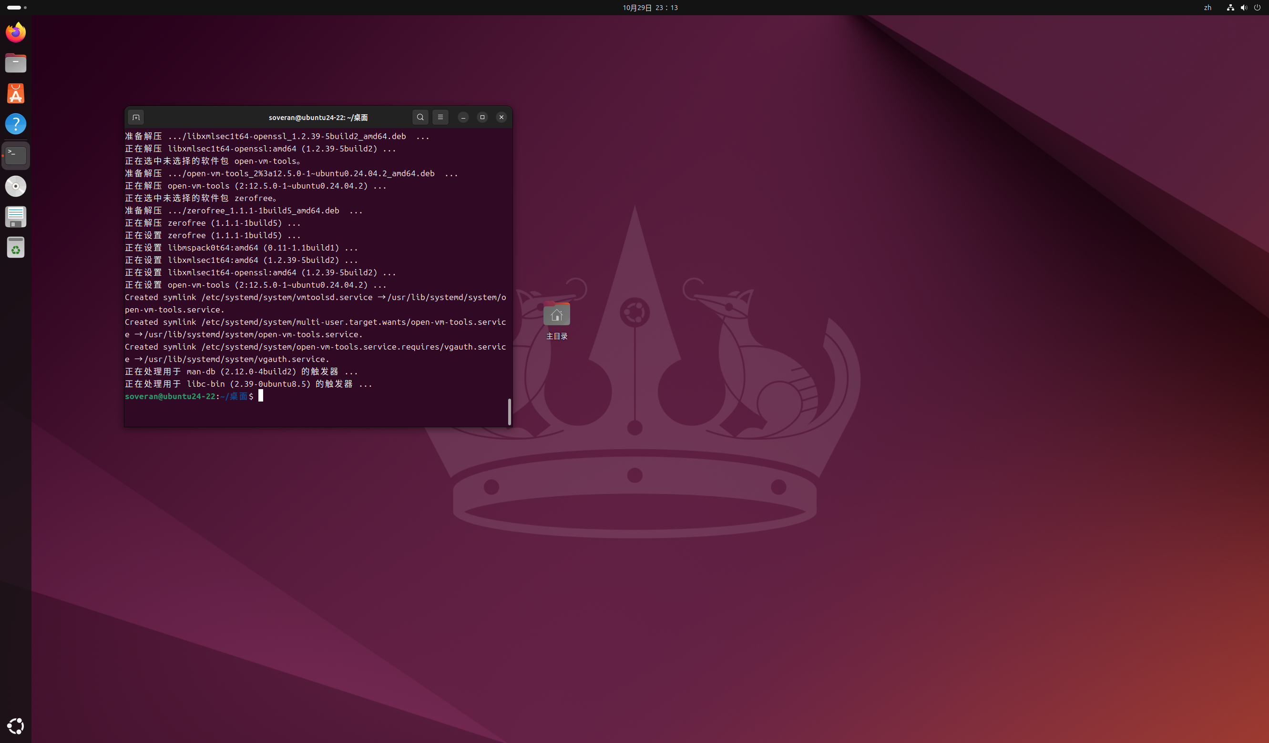Click the terminal's vertical scrollbar
1269x743 pixels.
click(x=509, y=411)
